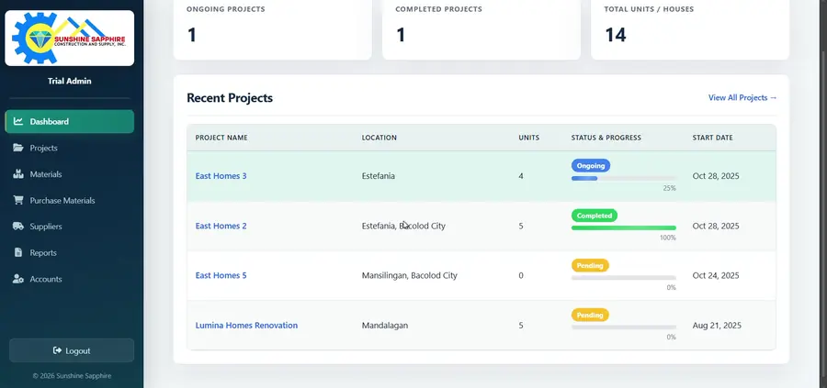Click the Total Units / Houses card
Screen dimensions: 827x388
click(x=690, y=29)
